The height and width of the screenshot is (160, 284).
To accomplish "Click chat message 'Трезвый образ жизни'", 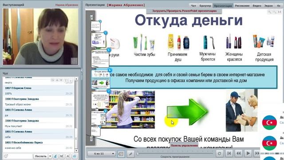I will [x=18, y=104].
